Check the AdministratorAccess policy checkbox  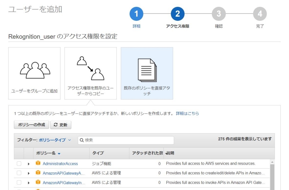coord(19,164)
